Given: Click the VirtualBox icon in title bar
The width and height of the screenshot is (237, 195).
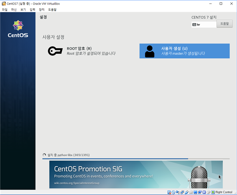Looking at the screenshot, I should 4,3.
